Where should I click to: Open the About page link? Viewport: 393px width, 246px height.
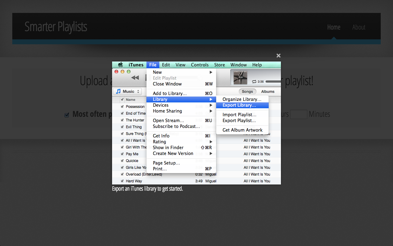point(359,27)
